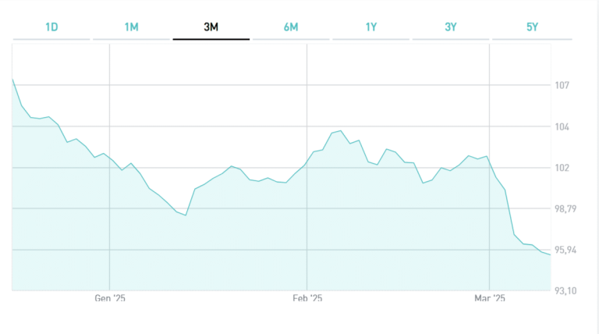599x334 pixels.
Task: Click the February peak of the chart line
Action: (341, 131)
